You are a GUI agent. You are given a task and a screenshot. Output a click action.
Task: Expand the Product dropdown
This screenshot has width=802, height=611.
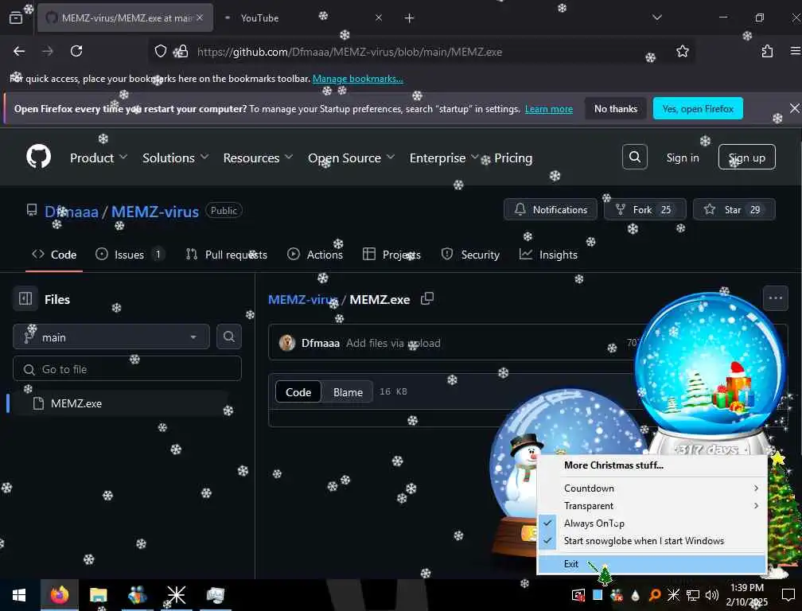[x=98, y=158]
